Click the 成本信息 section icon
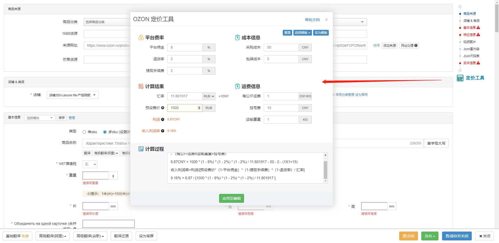Screen dimensions: 499x243 pyautogui.click(x=237, y=38)
